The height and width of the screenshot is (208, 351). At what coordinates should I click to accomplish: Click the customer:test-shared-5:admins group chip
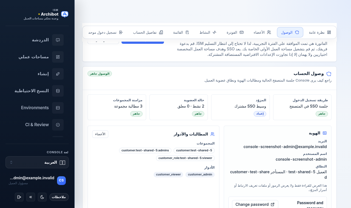point(145,151)
